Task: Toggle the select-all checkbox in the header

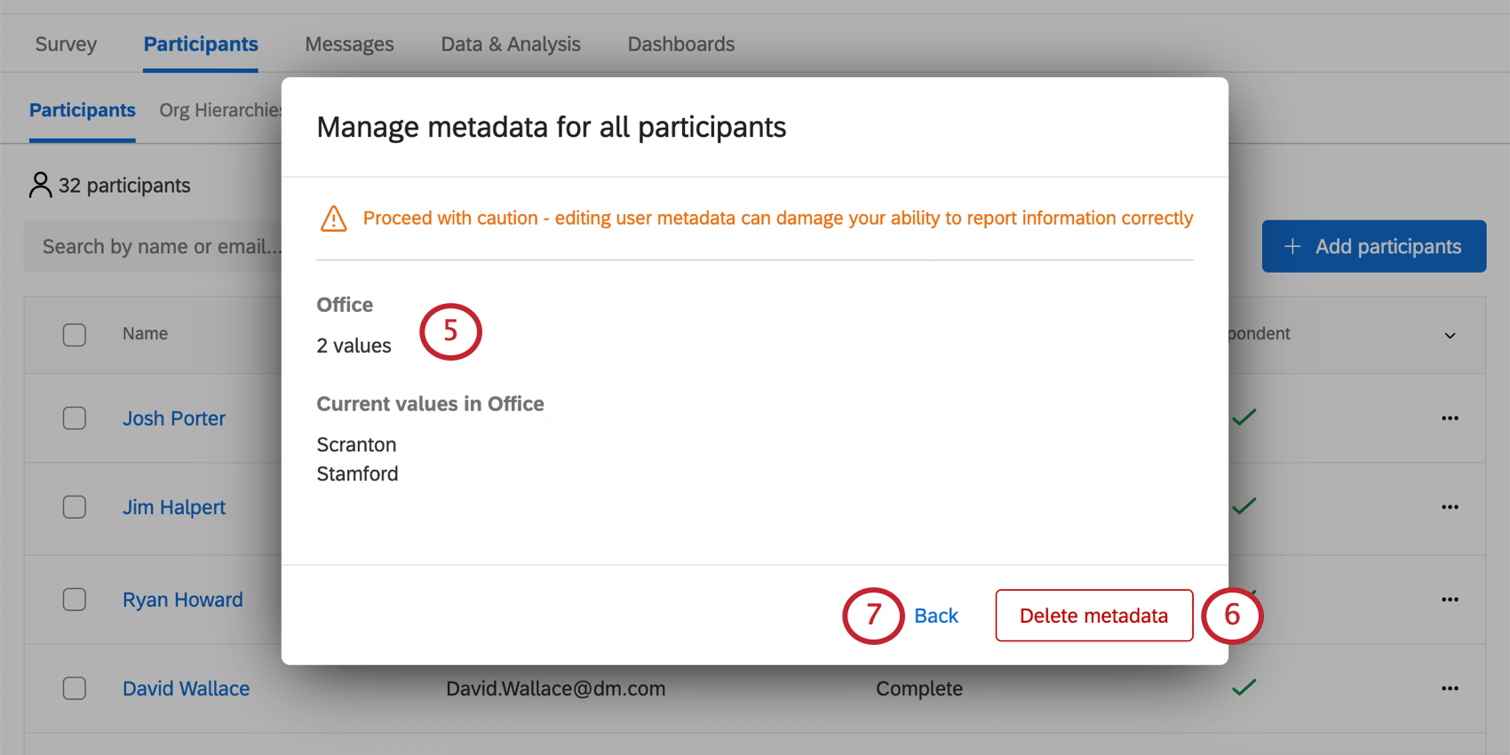Action: 75,335
